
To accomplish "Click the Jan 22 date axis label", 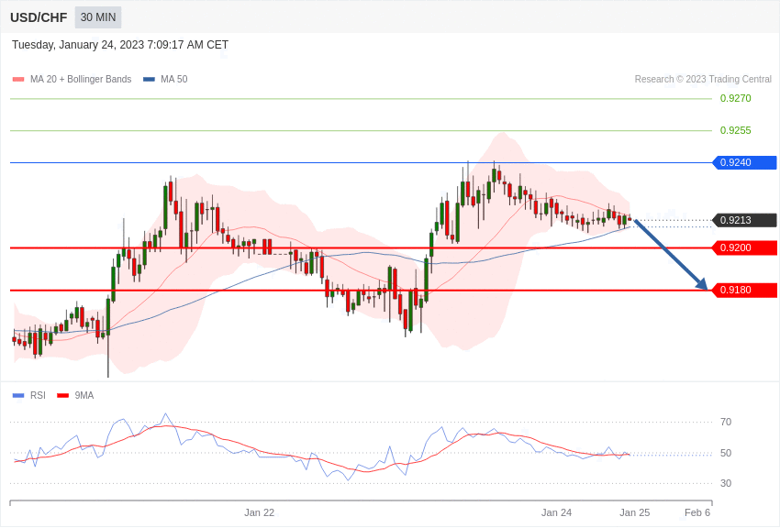I will tap(259, 512).
